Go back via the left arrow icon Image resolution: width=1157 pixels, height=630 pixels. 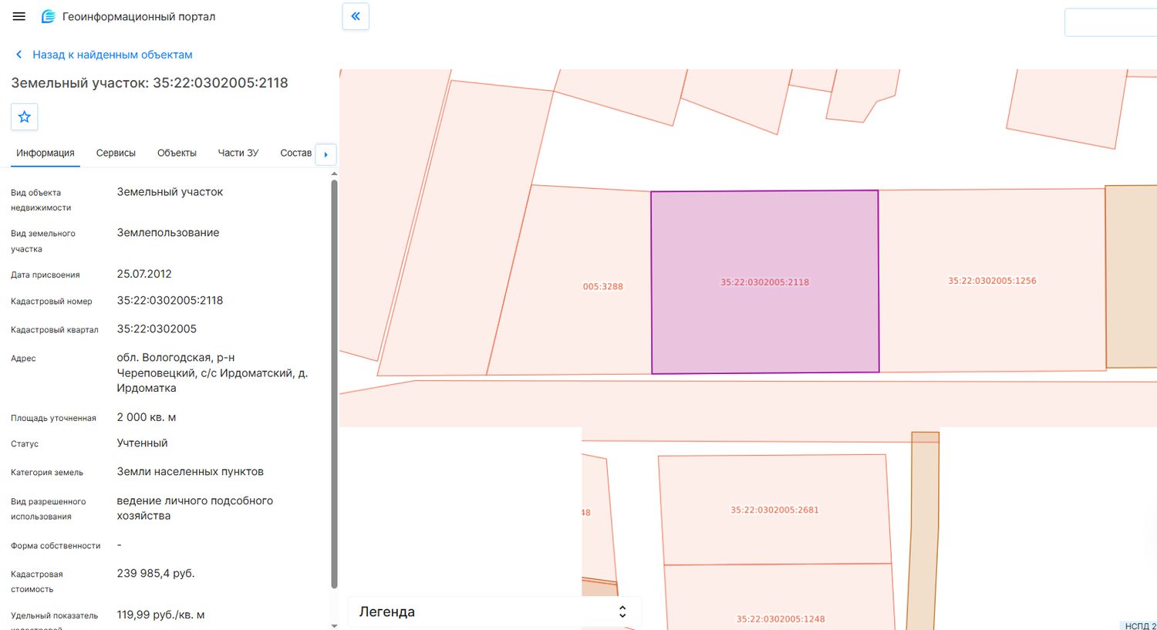19,55
